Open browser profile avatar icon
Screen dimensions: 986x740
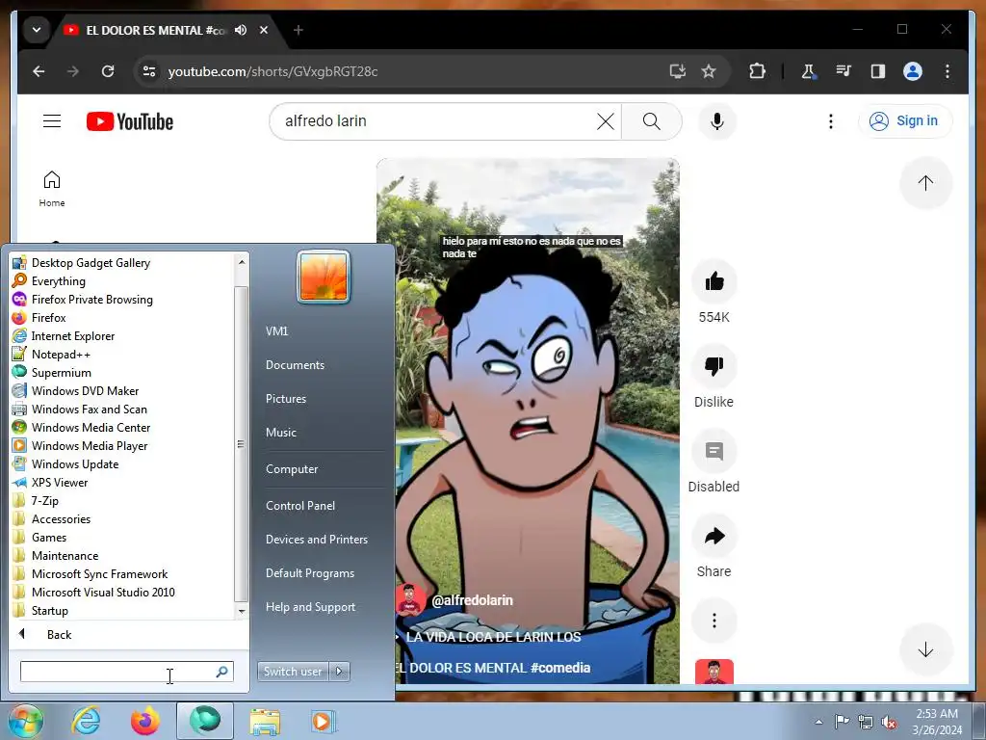913,71
